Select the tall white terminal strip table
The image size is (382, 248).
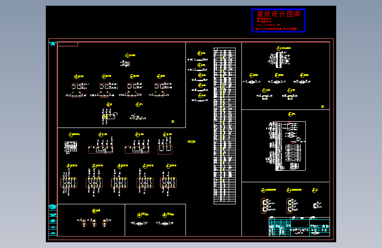[x=225, y=126]
